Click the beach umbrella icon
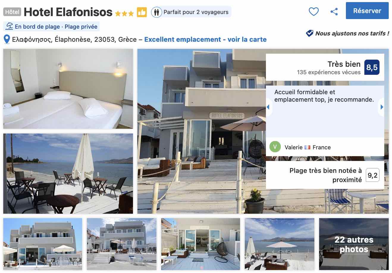The width and height of the screenshot is (392, 273). pos(10,26)
